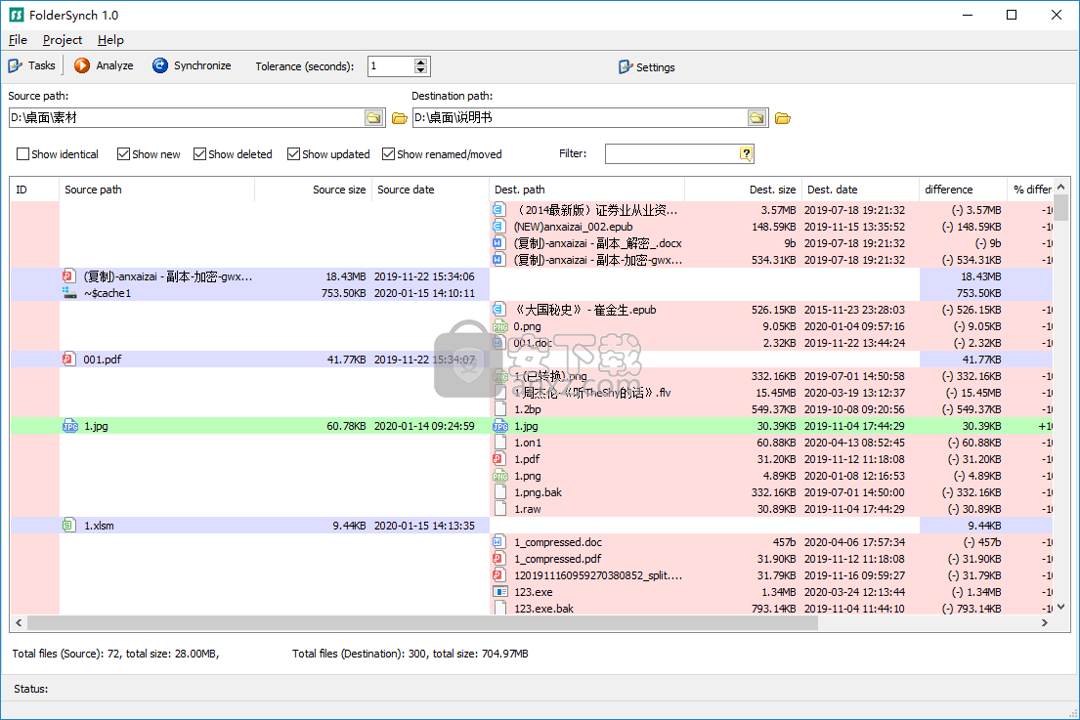Sort by the Dest. size column header
1080x720 pixels.
point(743,190)
